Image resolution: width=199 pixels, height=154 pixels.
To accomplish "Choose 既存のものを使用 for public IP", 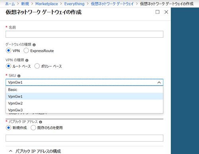I will 33,128.
